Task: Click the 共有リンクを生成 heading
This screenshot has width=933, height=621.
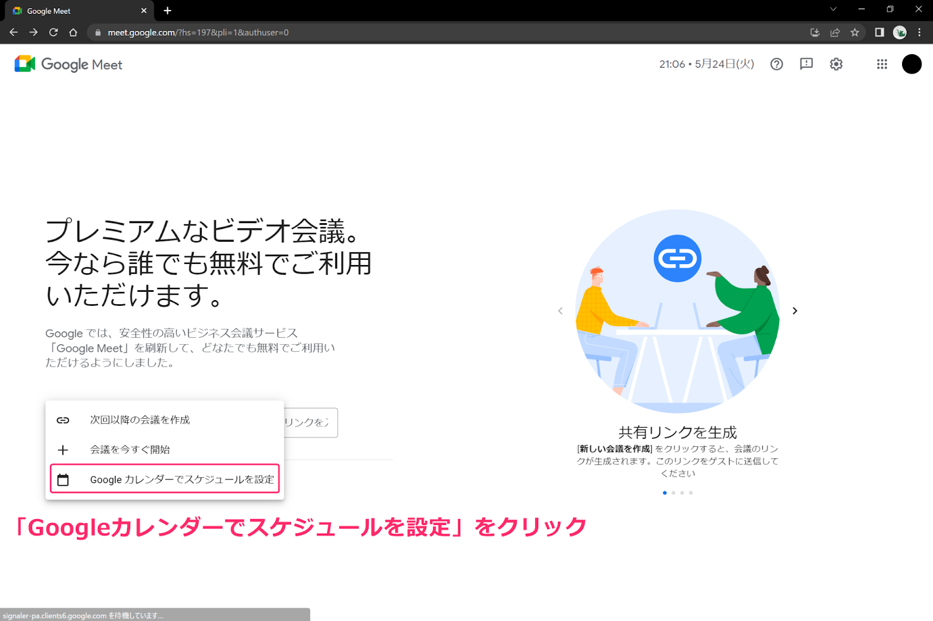Action: click(x=678, y=432)
